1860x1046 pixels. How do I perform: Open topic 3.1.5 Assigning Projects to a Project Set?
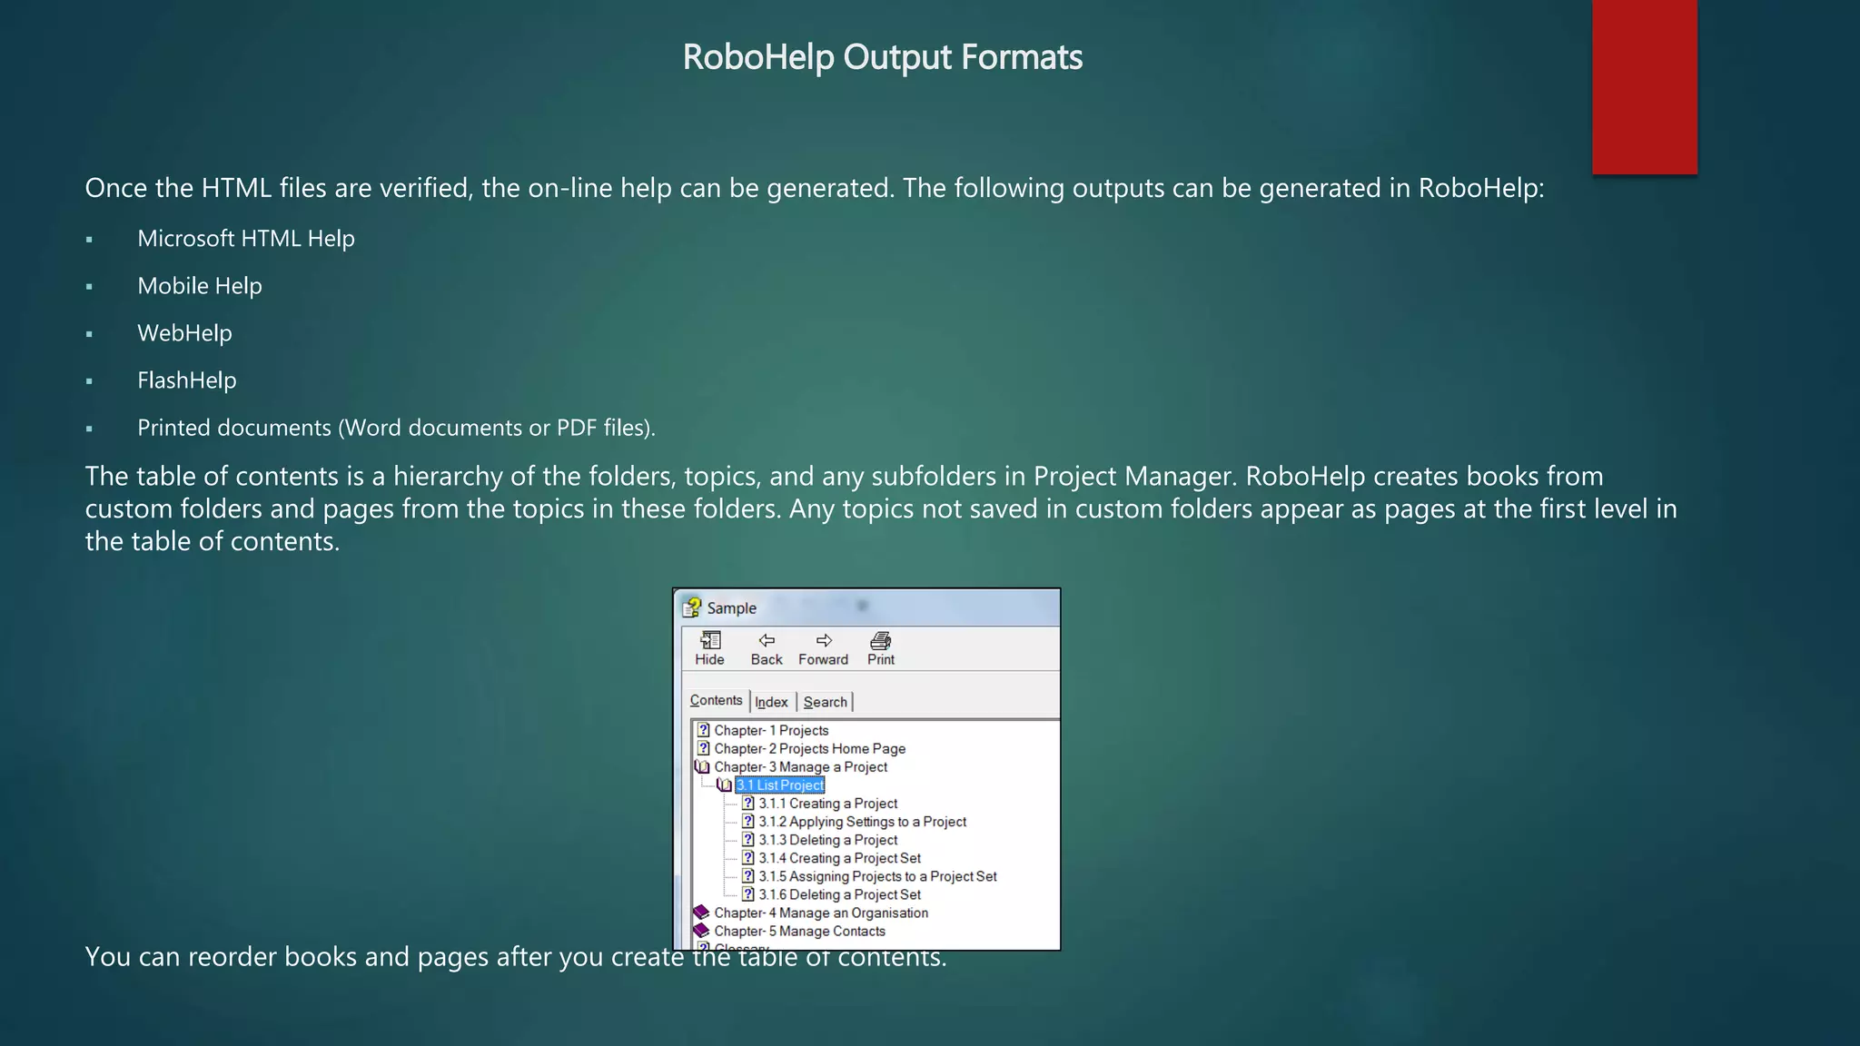(877, 875)
